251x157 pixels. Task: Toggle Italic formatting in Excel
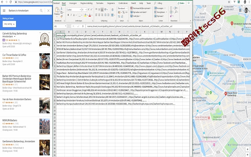pyautogui.click(x=71, y=15)
